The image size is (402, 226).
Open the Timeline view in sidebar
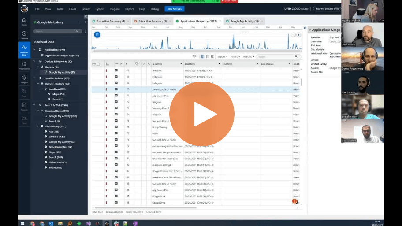pyautogui.click(x=24, y=35)
